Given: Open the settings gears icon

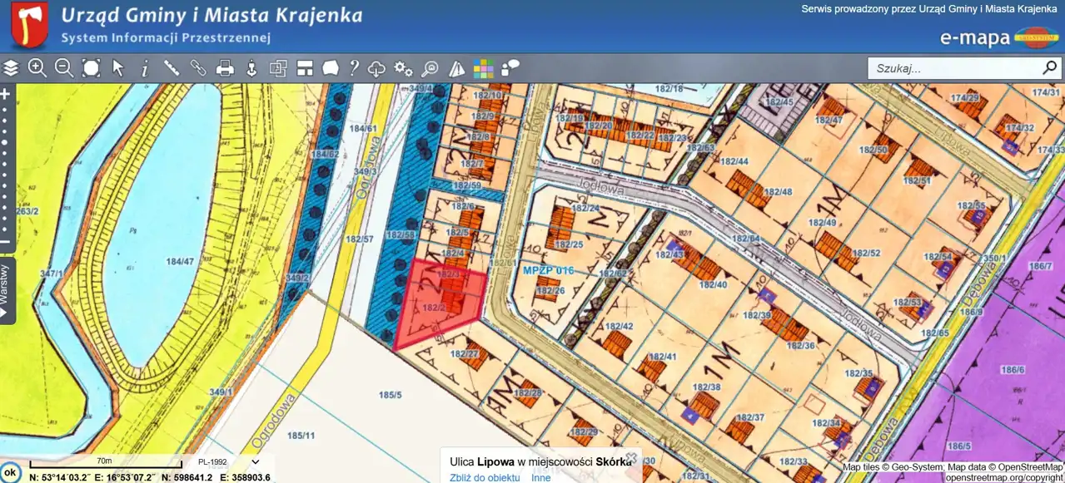Looking at the screenshot, I should [403, 68].
